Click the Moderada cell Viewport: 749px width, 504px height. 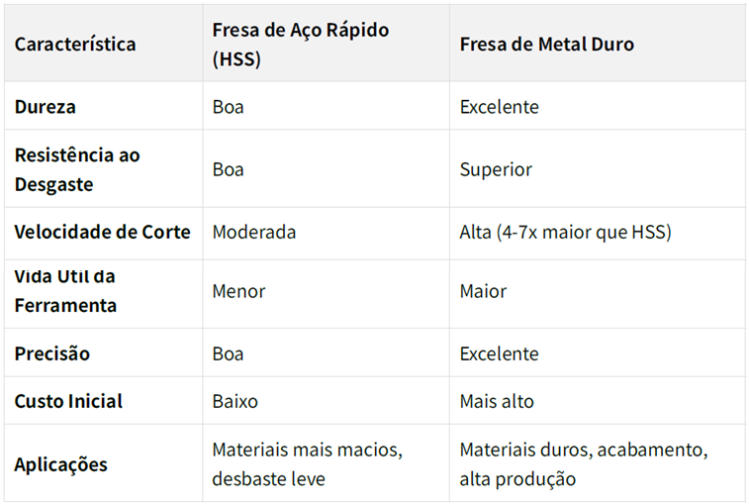253,233
